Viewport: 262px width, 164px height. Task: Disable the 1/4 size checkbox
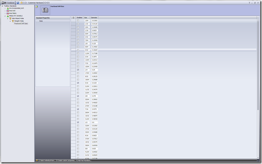coord(78,70)
